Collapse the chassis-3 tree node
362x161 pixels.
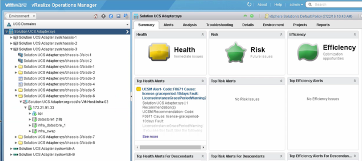11,49
